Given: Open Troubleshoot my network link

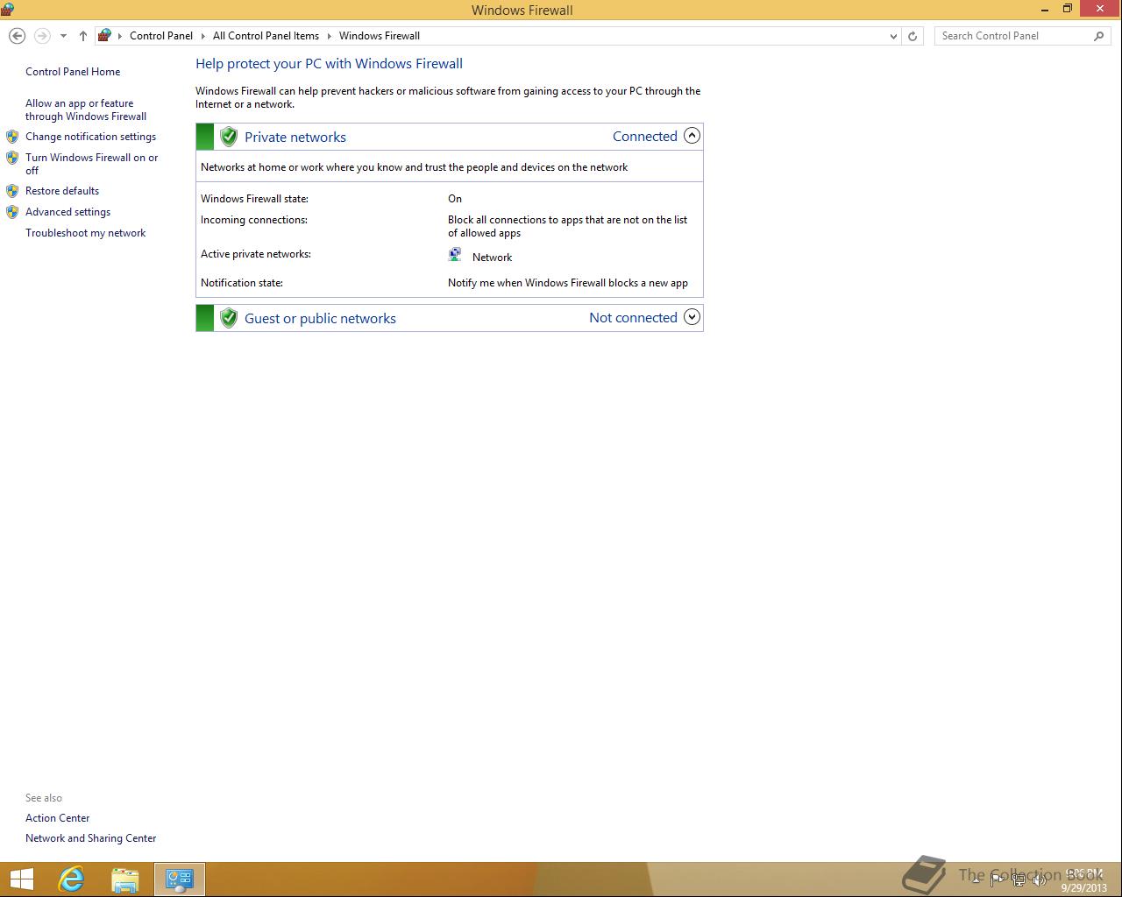Looking at the screenshot, I should click(85, 233).
